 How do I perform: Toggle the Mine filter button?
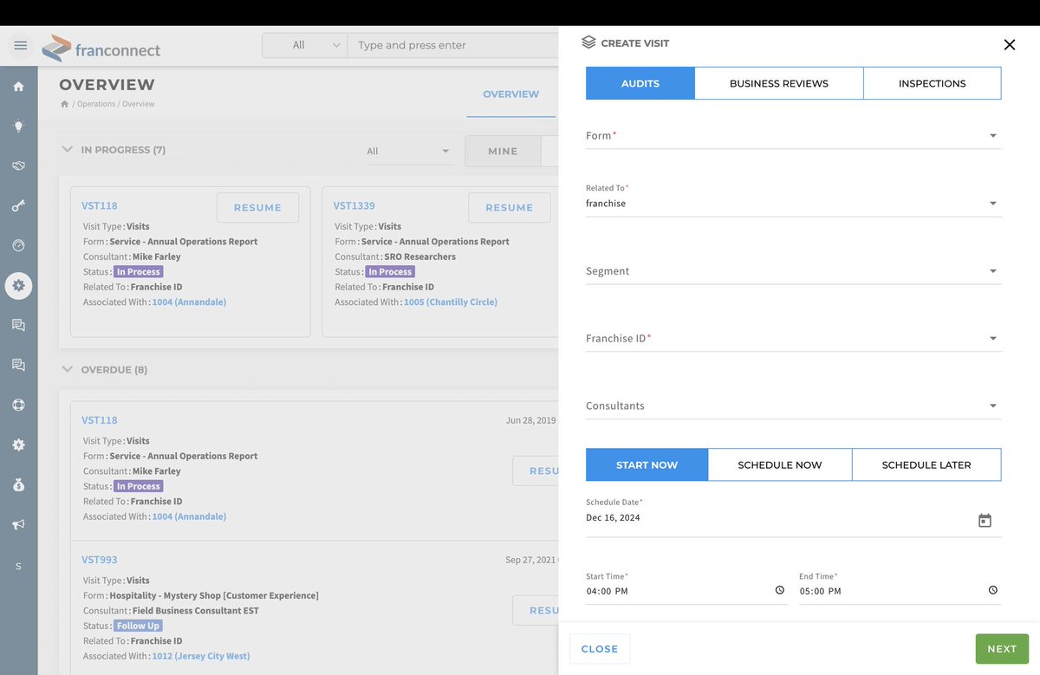[x=503, y=151]
